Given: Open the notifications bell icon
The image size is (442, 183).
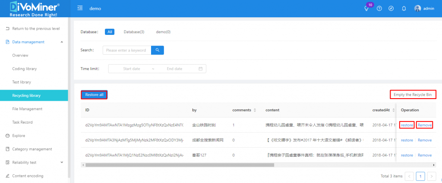Looking at the screenshot, I should pos(404,9).
